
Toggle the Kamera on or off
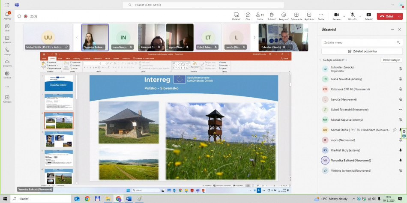[x=336, y=15]
